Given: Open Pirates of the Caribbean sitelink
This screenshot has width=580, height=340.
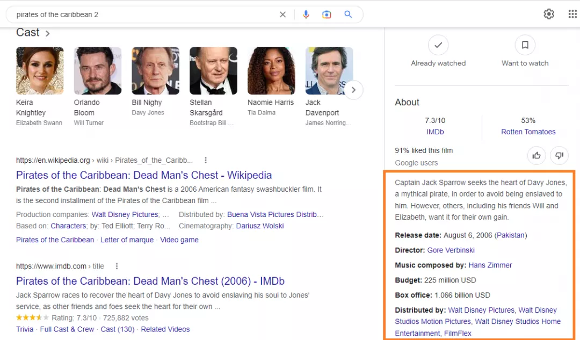Looking at the screenshot, I should [55, 240].
